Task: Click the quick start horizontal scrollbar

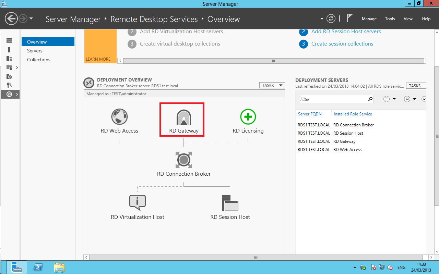Action: pyautogui.click(x=274, y=61)
